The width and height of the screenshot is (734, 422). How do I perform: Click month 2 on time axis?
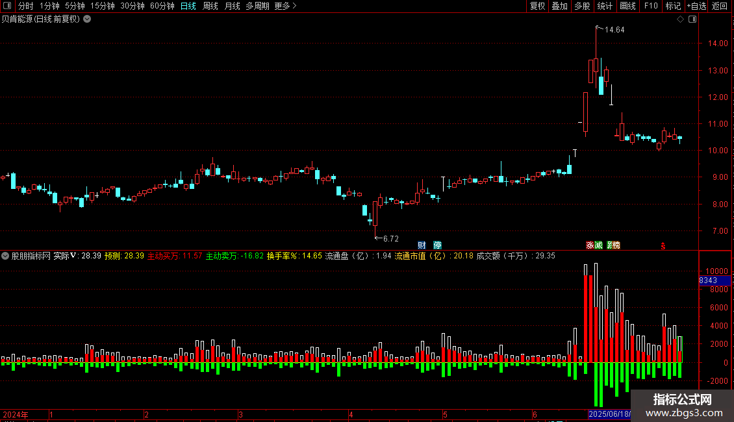click(x=147, y=414)
